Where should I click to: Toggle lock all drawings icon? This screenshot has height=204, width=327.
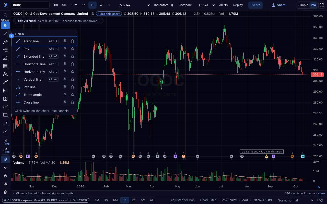[x=5, y=176]
